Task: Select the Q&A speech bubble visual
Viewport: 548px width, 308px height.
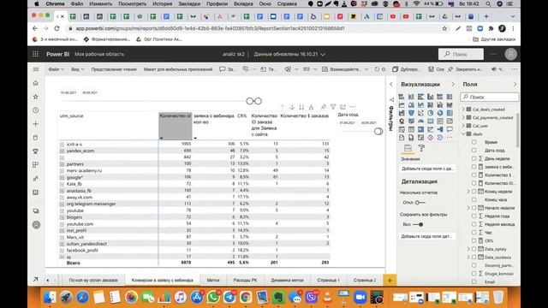Action: pyautogui.click(x=450, y=129)
